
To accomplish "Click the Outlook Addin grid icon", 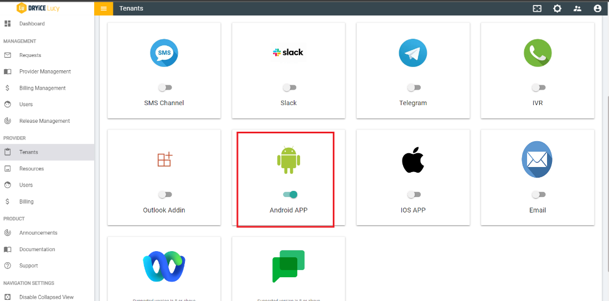I will pyautogui.click(x=164, y=159).
